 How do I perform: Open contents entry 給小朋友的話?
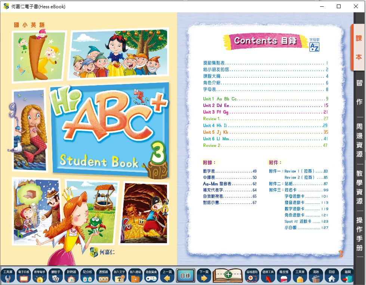266,69
